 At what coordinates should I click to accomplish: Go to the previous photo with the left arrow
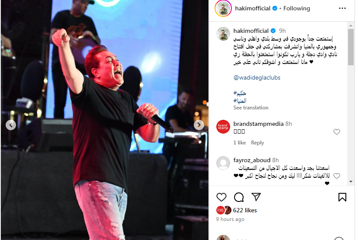pos(11,125)
